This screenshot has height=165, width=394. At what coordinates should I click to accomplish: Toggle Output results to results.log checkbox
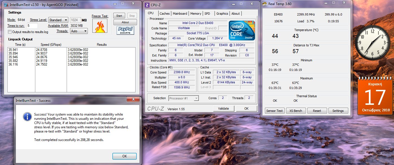10,32
